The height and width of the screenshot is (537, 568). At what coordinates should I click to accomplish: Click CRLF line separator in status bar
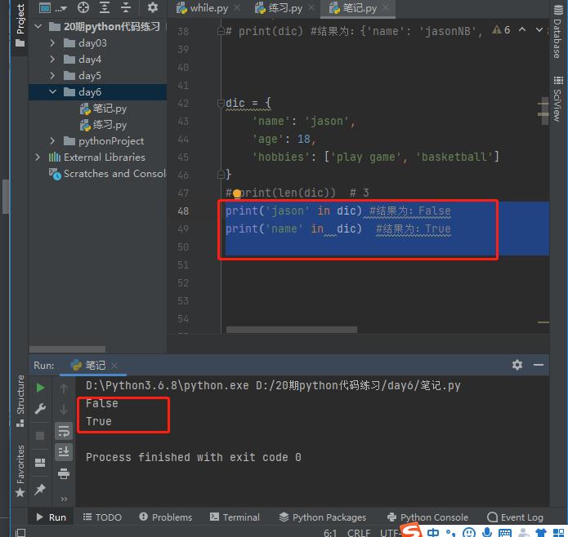pos(359,532)
